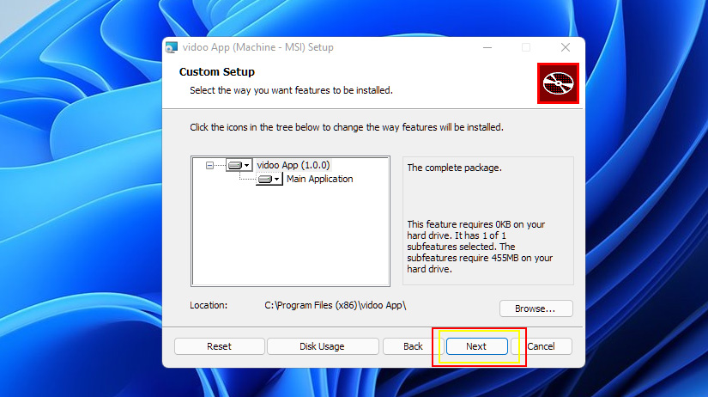The image size is (708, 397).
Task: Select vidoo App (1.0.0) tree item
Action: pos(293,166)
